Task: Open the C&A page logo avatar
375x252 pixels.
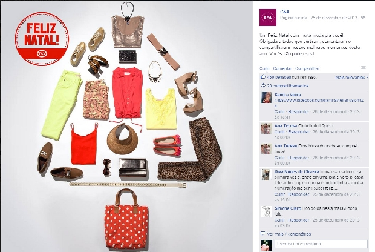Action: [268, 18]
